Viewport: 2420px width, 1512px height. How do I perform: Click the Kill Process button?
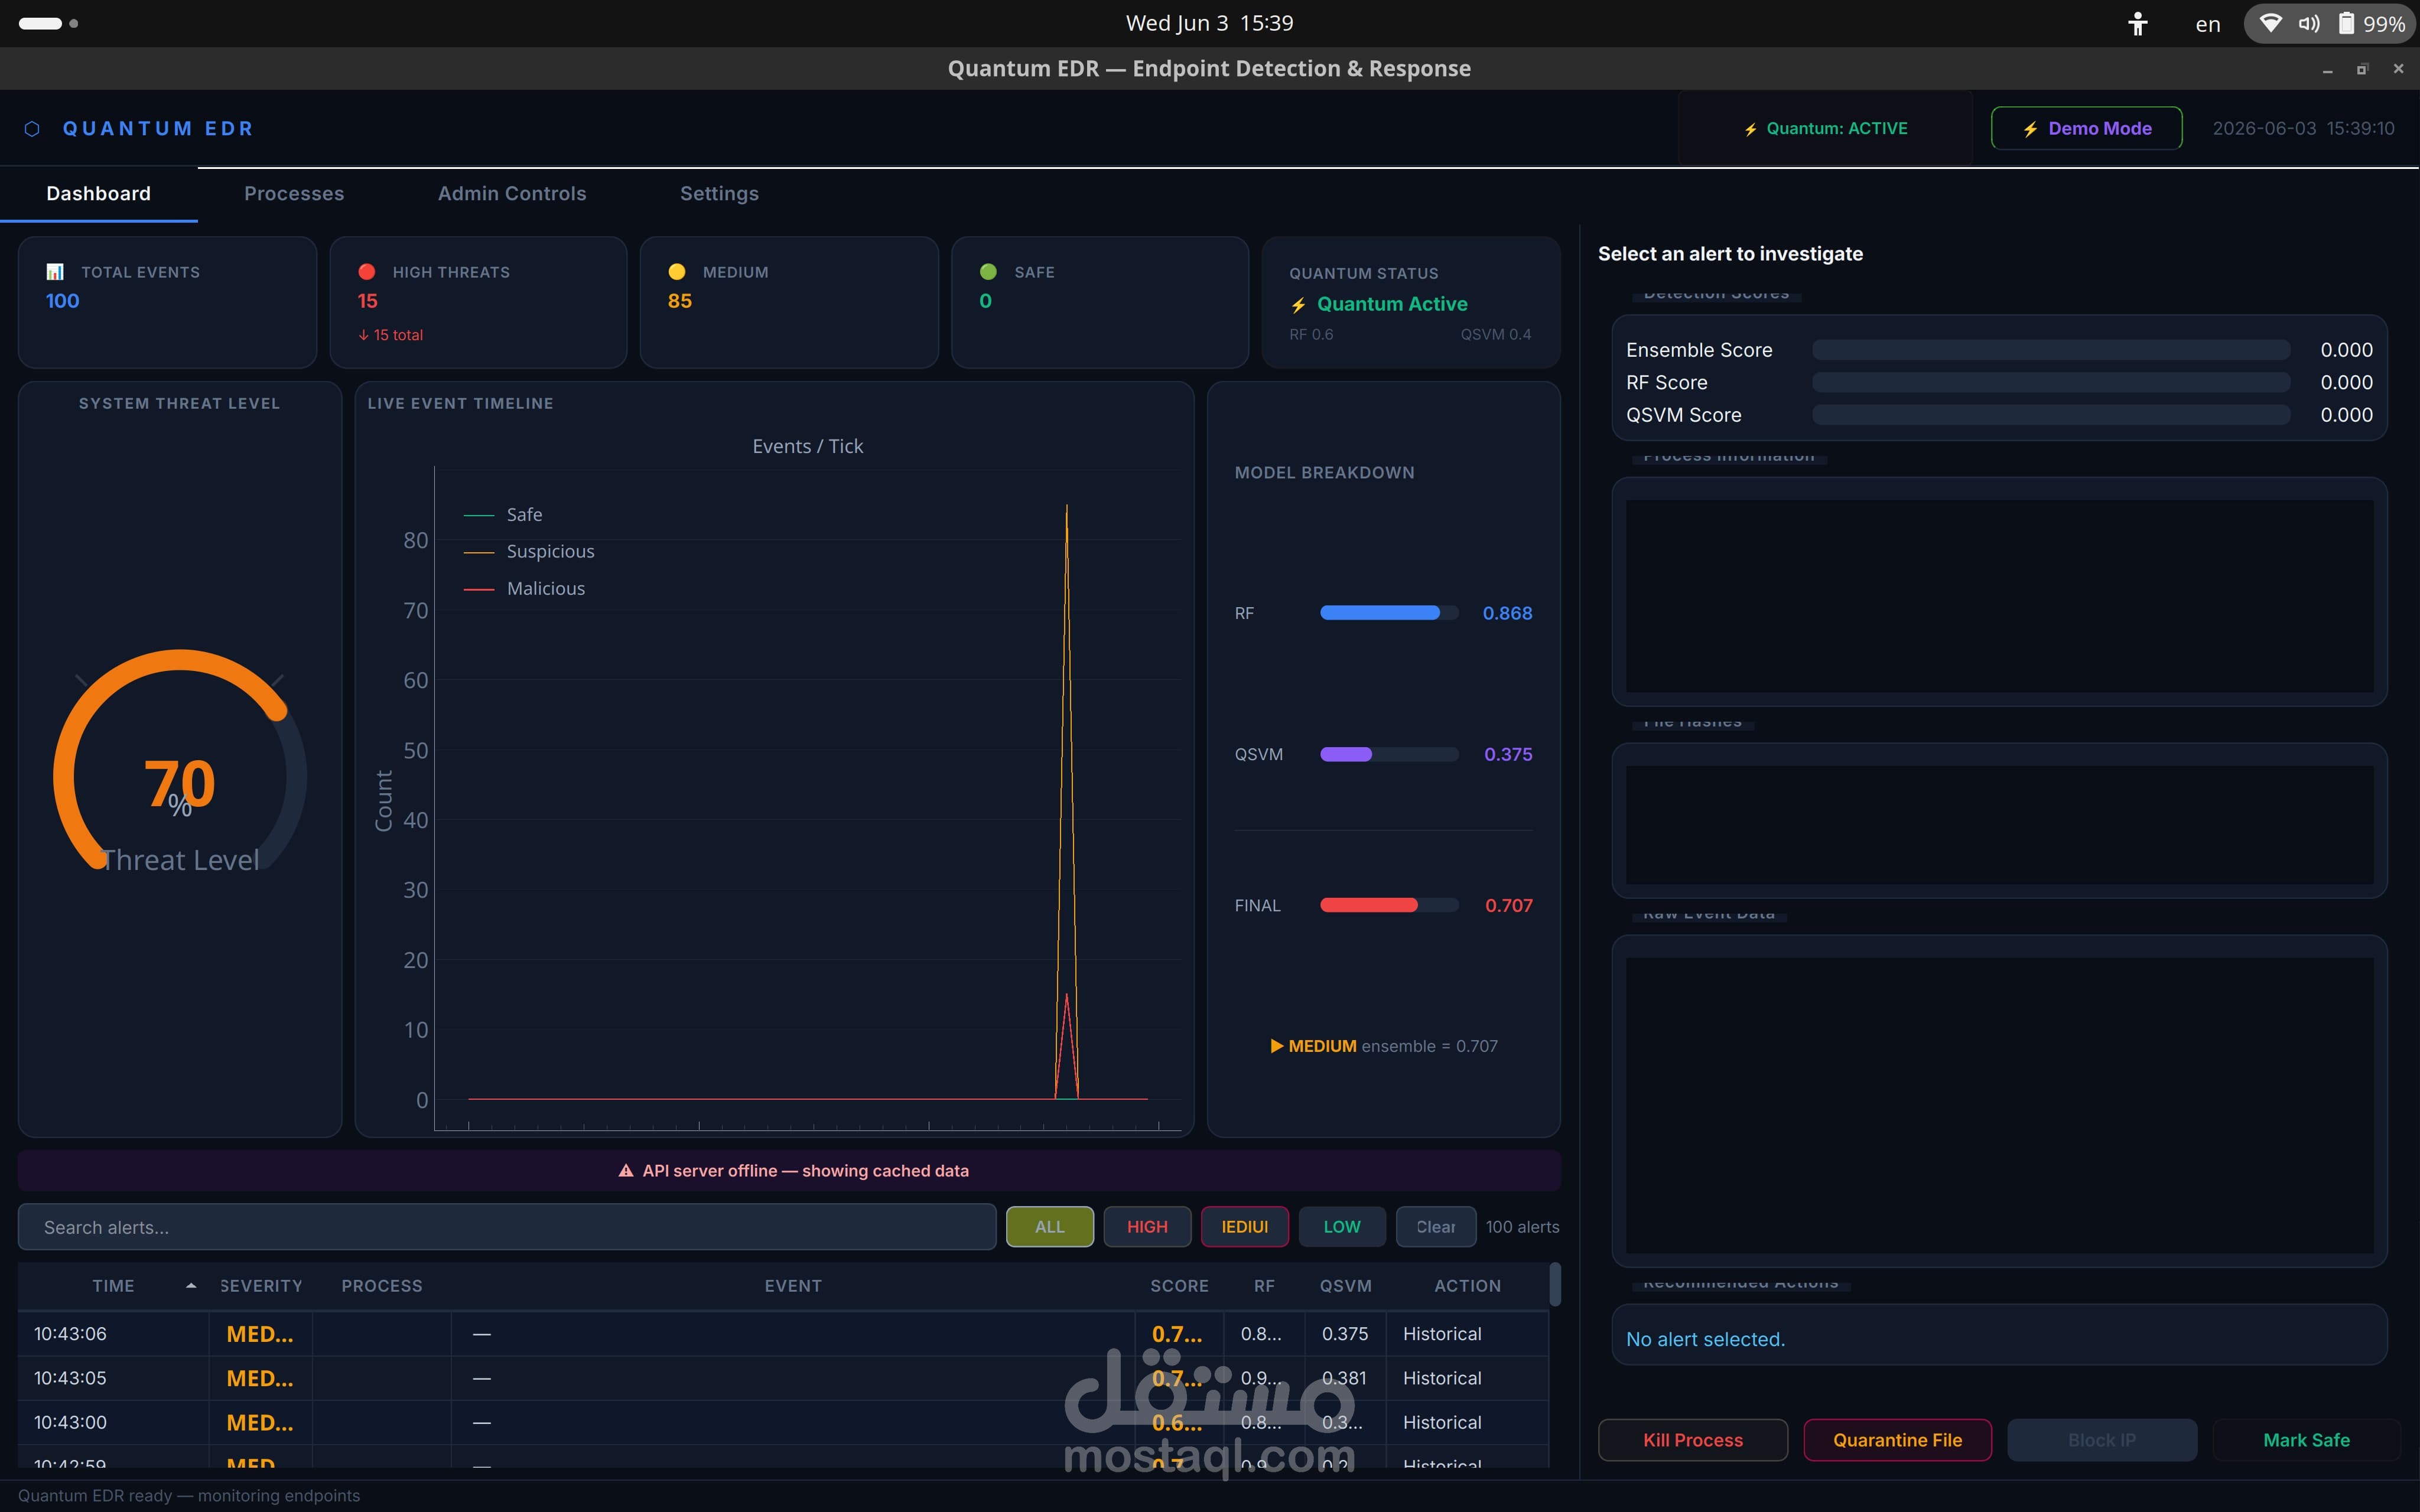click(x=1692, y=1440)
